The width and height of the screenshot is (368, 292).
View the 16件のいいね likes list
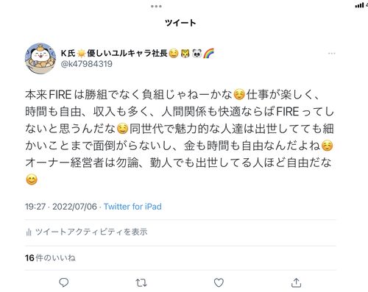tap(50, 258)
